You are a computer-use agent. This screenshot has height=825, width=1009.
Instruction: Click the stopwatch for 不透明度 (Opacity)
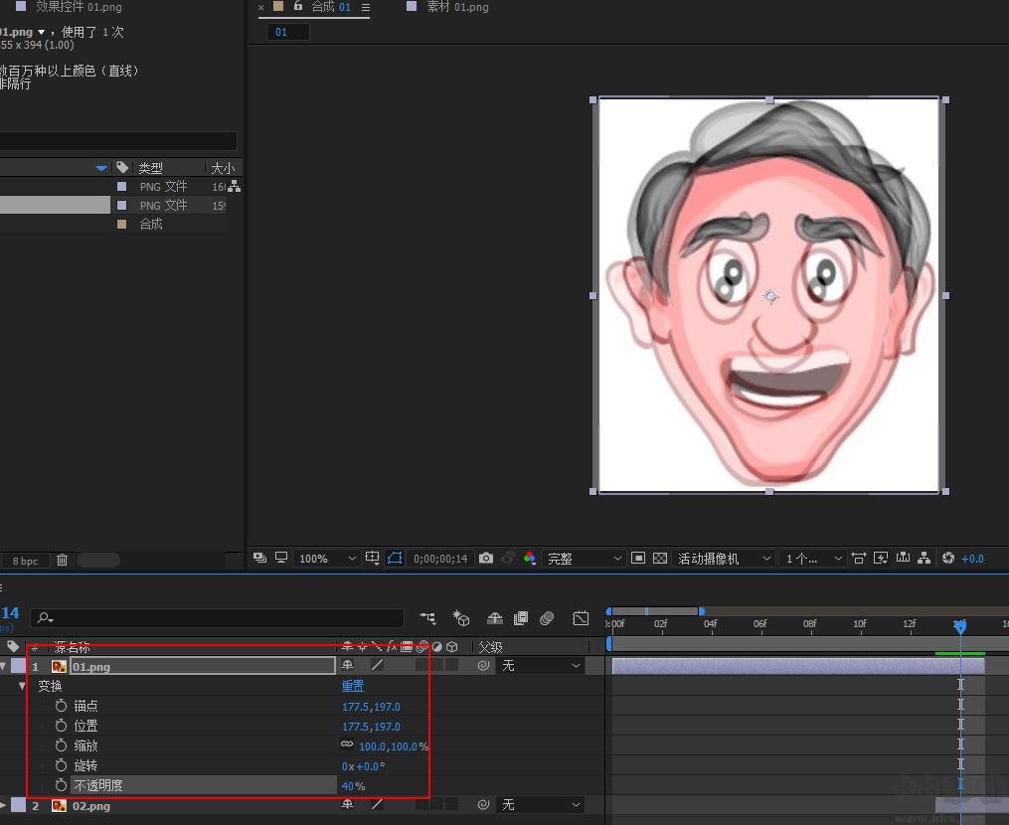[x=63, y=785]
